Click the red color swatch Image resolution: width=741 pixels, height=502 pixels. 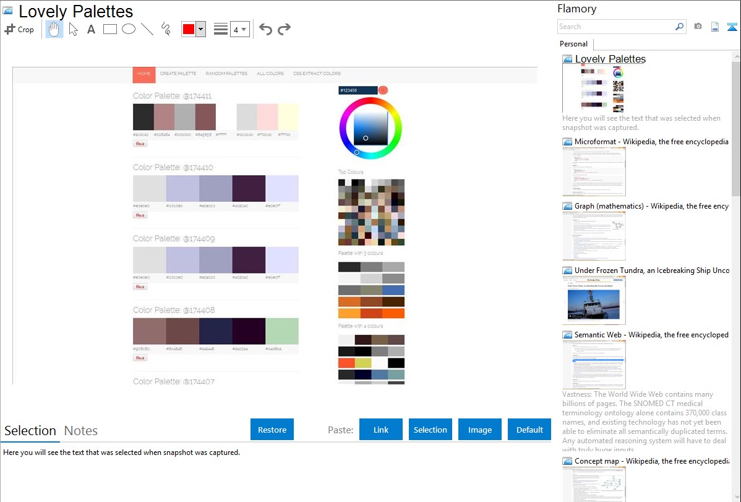(189, 29)
